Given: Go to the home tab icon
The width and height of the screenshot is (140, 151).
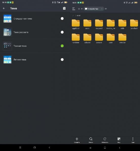Looking at the screenshot, I should pos(79,9).
